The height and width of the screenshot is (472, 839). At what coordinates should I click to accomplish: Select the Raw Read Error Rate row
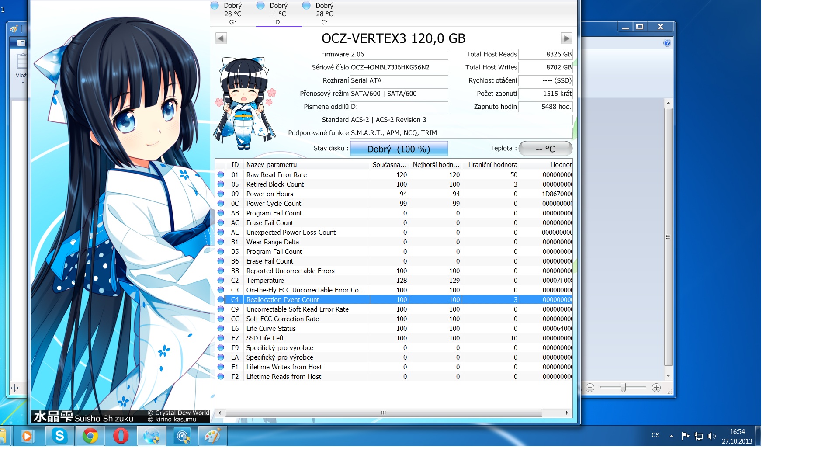click(x=394, y=175)
